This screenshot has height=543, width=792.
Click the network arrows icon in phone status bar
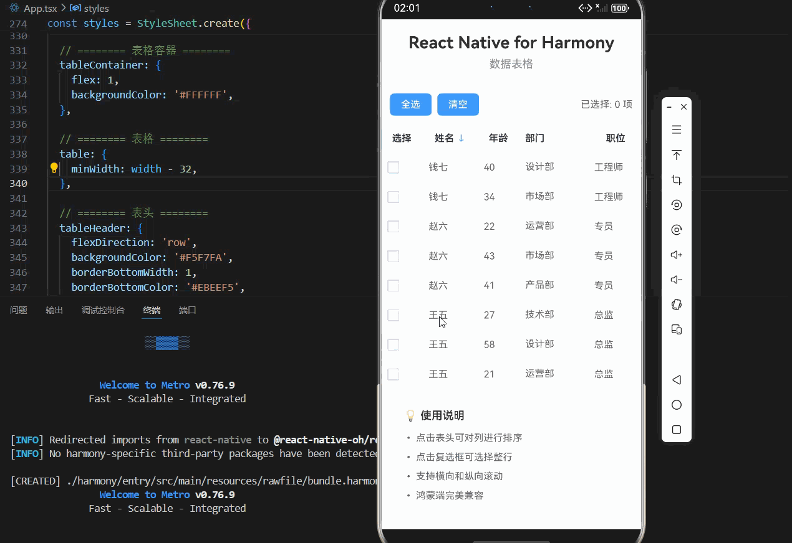(x=585, y=8)
